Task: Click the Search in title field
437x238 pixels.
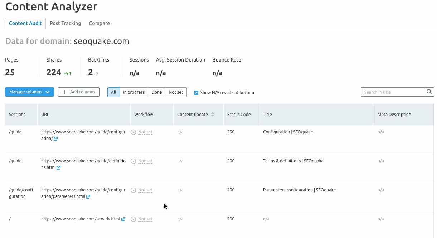Action: (x=393, y=92)
